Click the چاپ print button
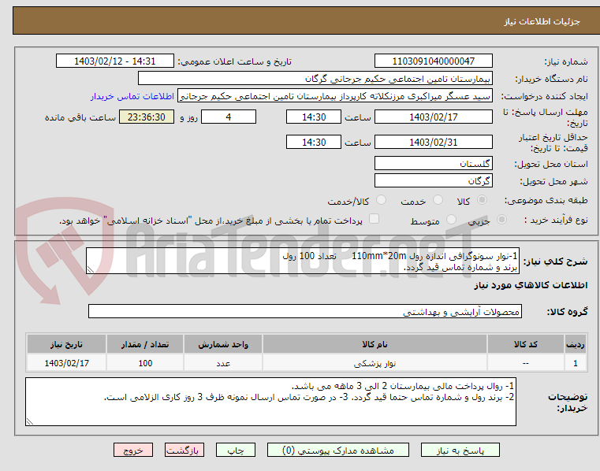The image size is (600, 471). click(235, 450)
